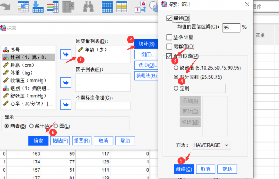
Task: Select 两者(B) display radio button
Action: click(x=7, y=126)
